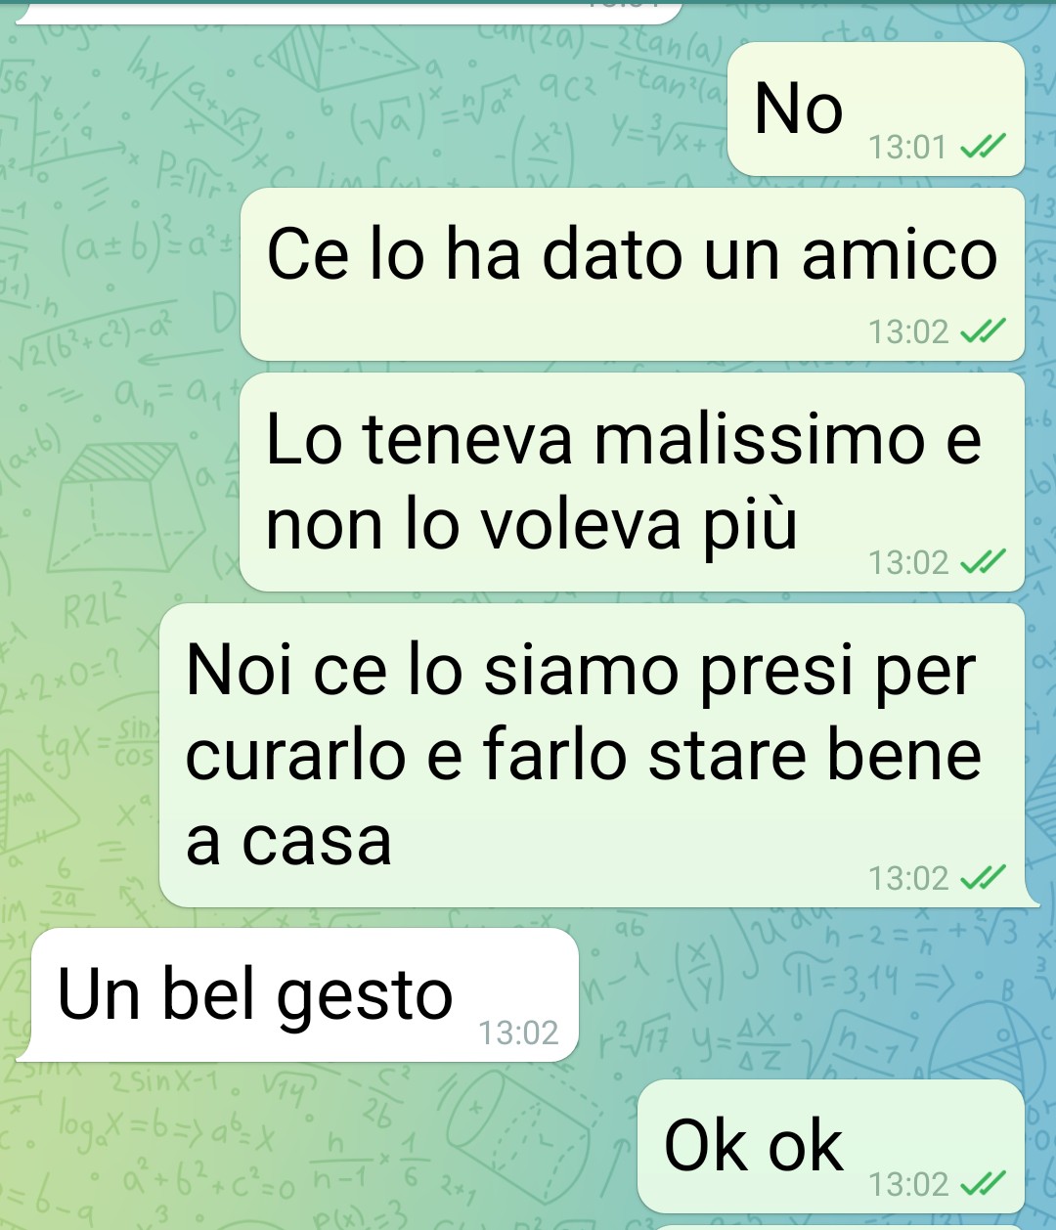Image resolution: width=1056 pixels, height=1230 pixels.
Task: Tap read ticks on "Noi ce lo siamo presi" message
Action: [983, 879]
